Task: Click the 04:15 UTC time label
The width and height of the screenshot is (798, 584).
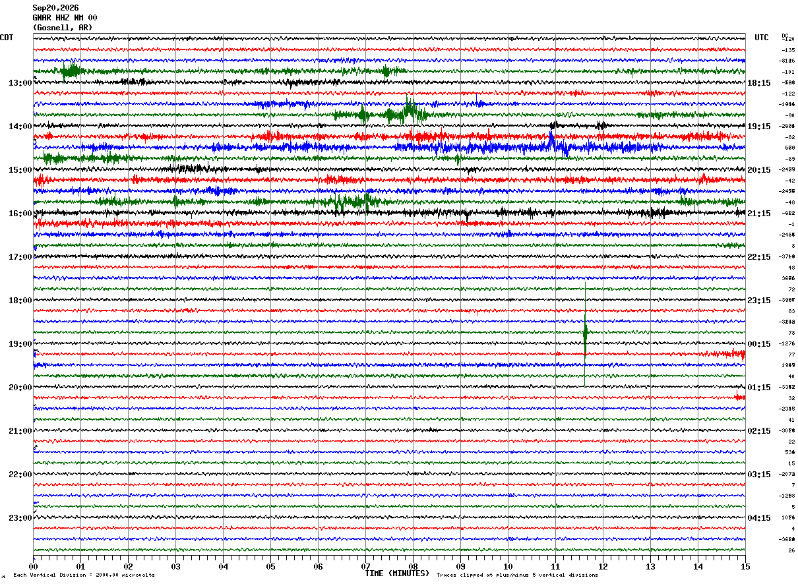Action: click(759, 518)
